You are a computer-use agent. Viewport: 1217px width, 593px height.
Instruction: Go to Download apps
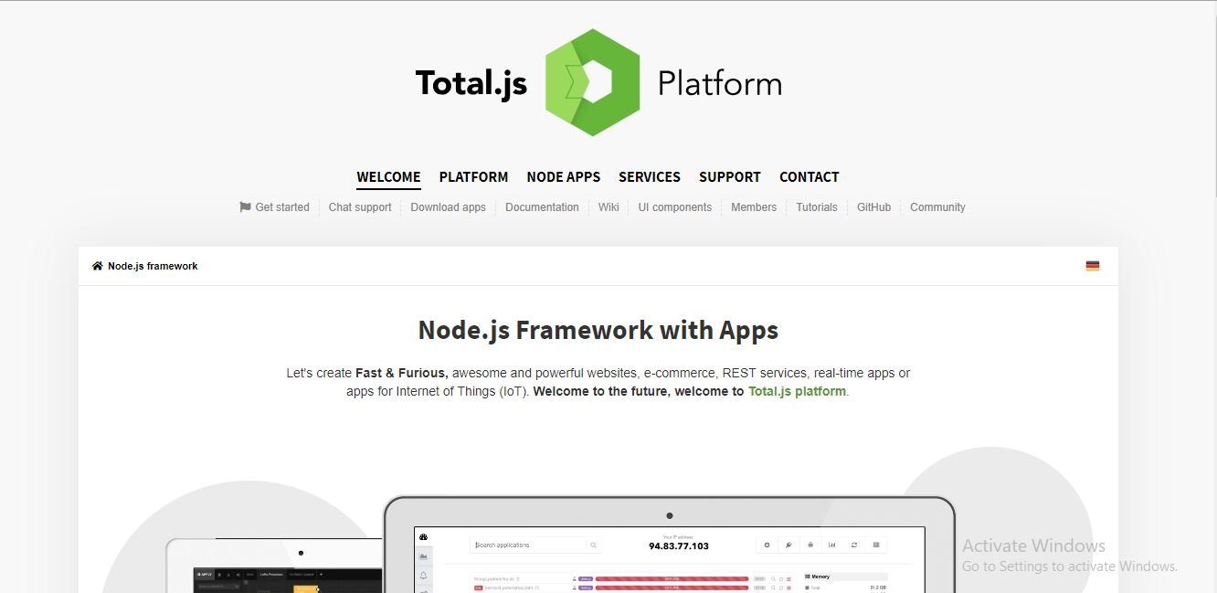click(x=448, y=207)
